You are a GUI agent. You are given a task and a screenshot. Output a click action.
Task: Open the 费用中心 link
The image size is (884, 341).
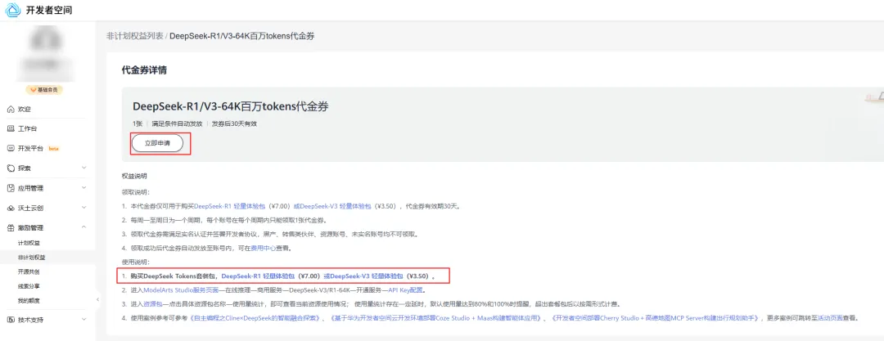point(262,248)
